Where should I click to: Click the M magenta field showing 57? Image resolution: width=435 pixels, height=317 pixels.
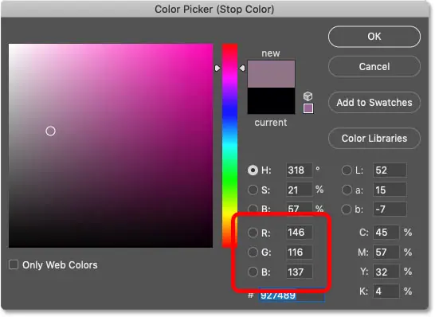[386, 252]
